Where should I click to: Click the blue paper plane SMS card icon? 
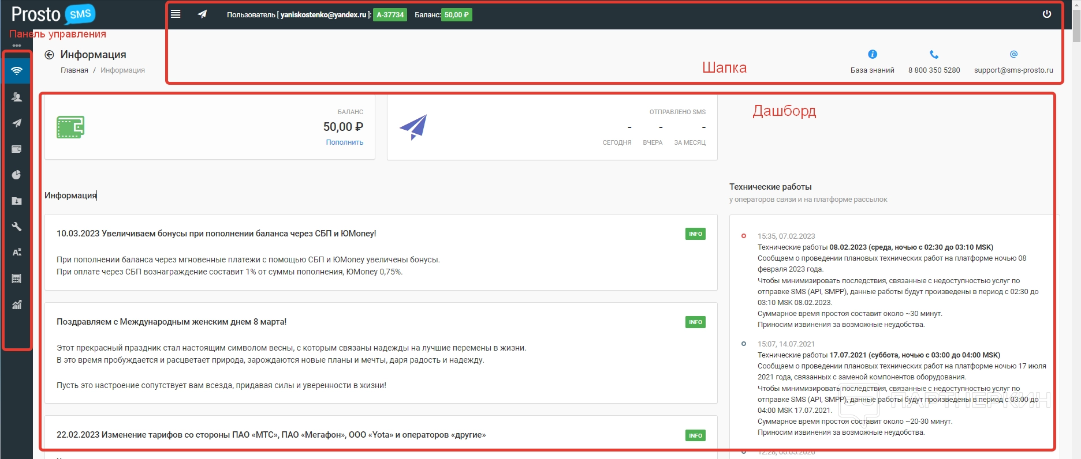point(413,127)
